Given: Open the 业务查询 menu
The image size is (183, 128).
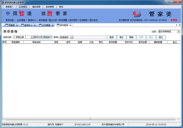Looking at the screenshot, I should pyautogui.click(x=23, y=7).
